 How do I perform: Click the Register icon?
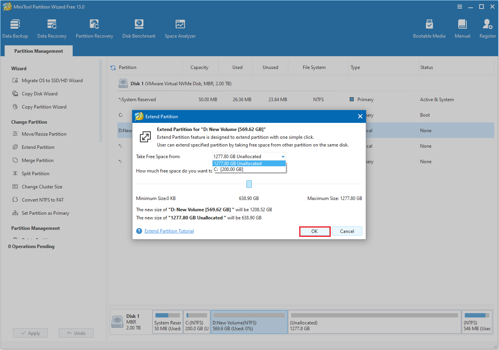[488, 29]
